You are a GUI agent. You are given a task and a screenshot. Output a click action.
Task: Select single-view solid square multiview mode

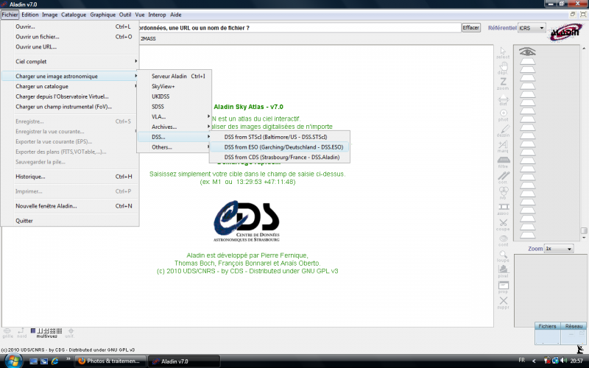(33, 330)
